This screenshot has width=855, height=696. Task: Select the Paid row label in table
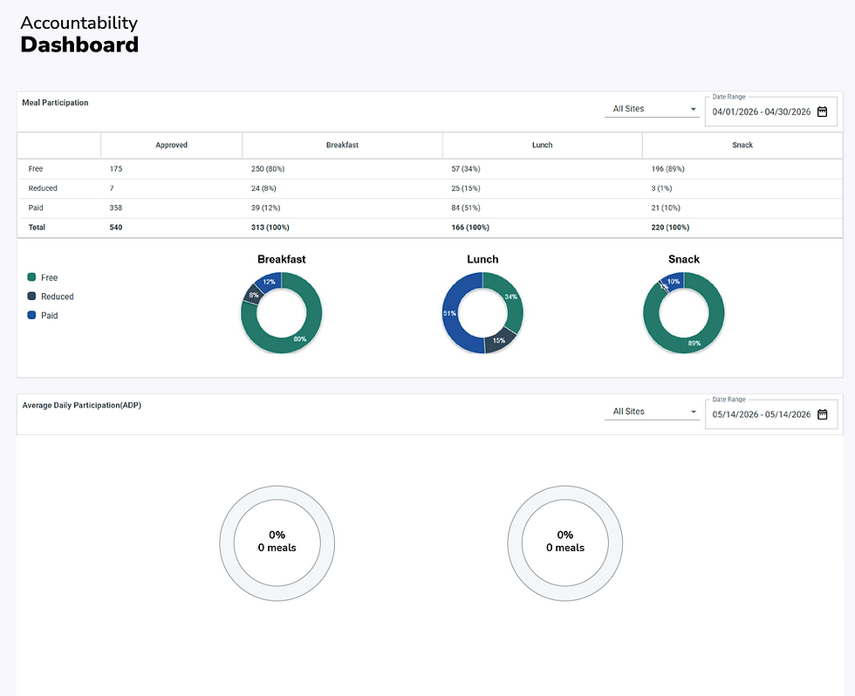[36, 208]
